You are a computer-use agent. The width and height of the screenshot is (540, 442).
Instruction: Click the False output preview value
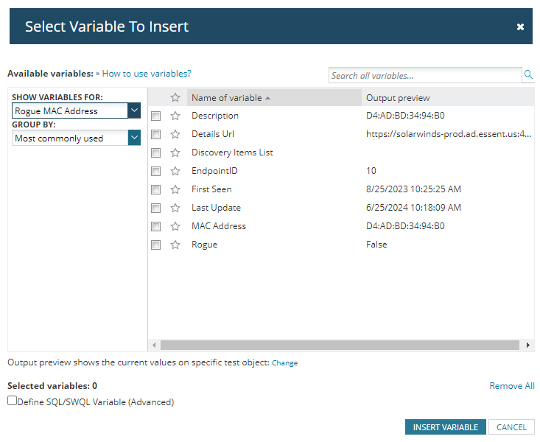(376, 245)
